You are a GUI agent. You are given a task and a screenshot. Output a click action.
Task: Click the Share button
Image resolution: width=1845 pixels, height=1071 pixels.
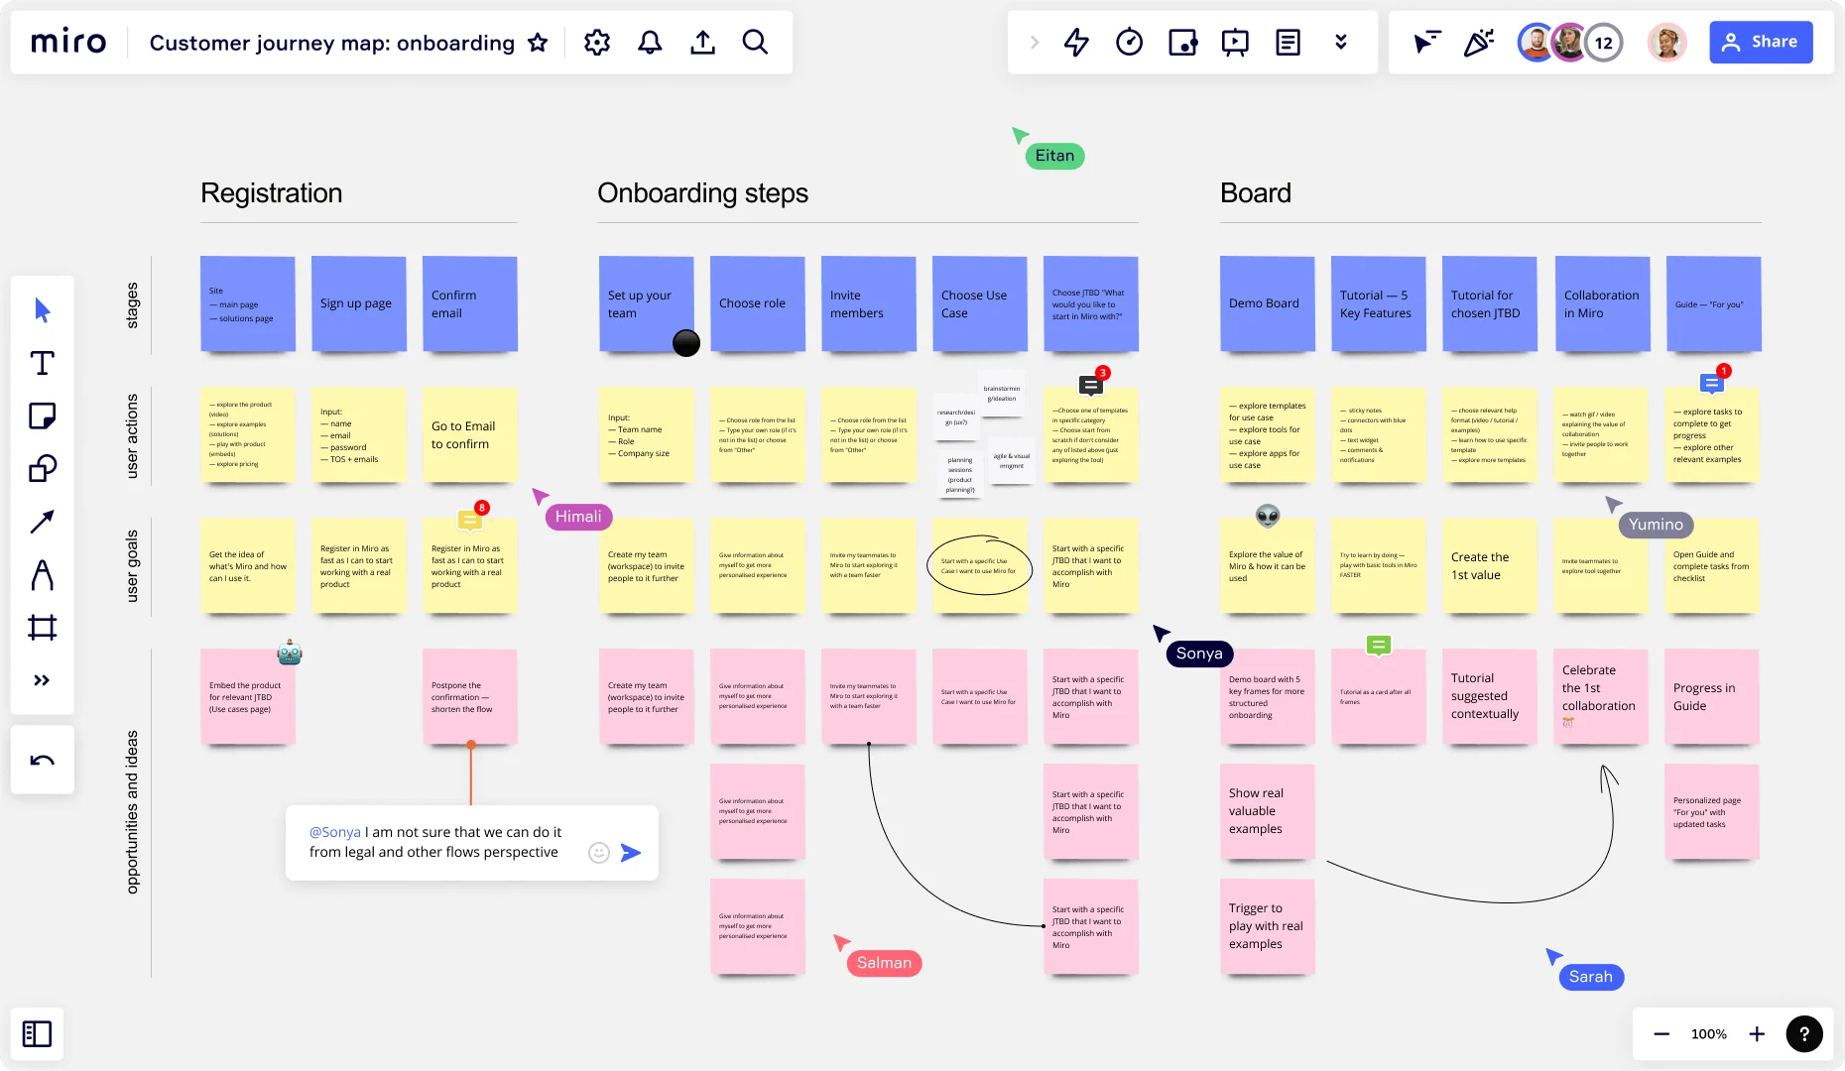pos(1761,43)
